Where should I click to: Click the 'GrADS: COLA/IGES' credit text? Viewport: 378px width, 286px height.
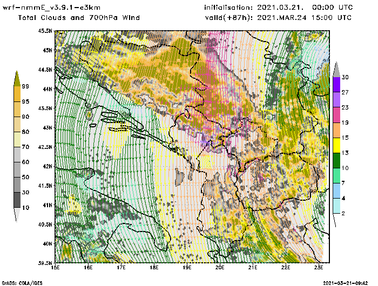click(22, 283)
